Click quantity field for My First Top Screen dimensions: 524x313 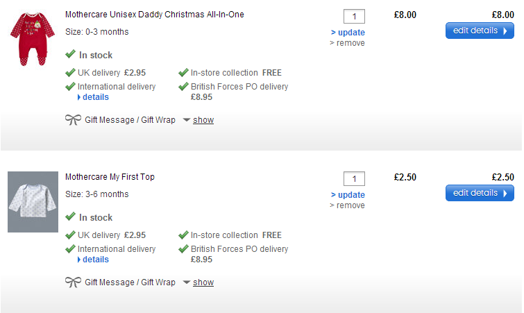(x=354, y=178)
